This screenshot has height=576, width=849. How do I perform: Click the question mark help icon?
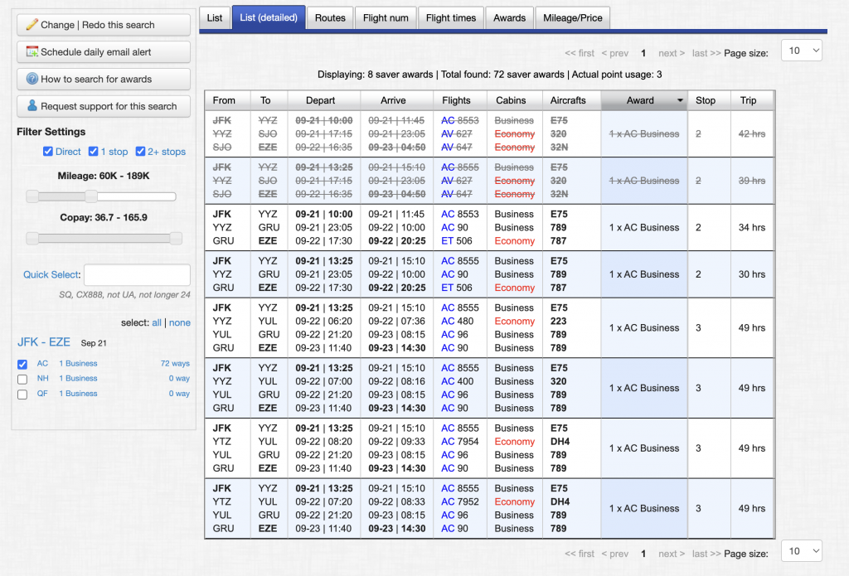coord(32,79)
